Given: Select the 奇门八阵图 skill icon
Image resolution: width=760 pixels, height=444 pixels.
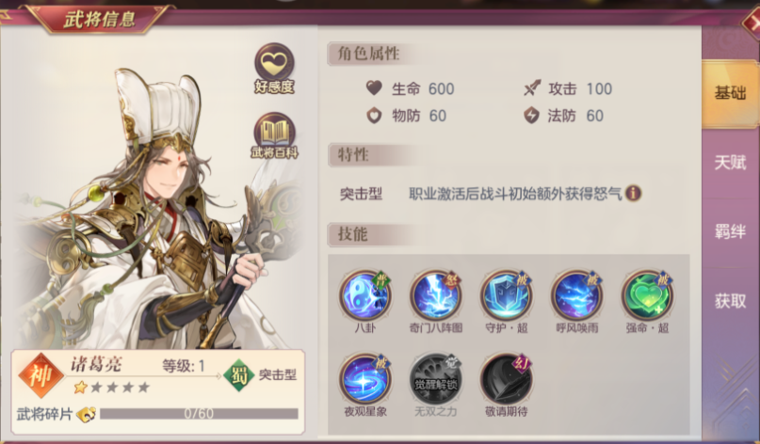Looking at the screenshot, I should [x=435, y=294].
